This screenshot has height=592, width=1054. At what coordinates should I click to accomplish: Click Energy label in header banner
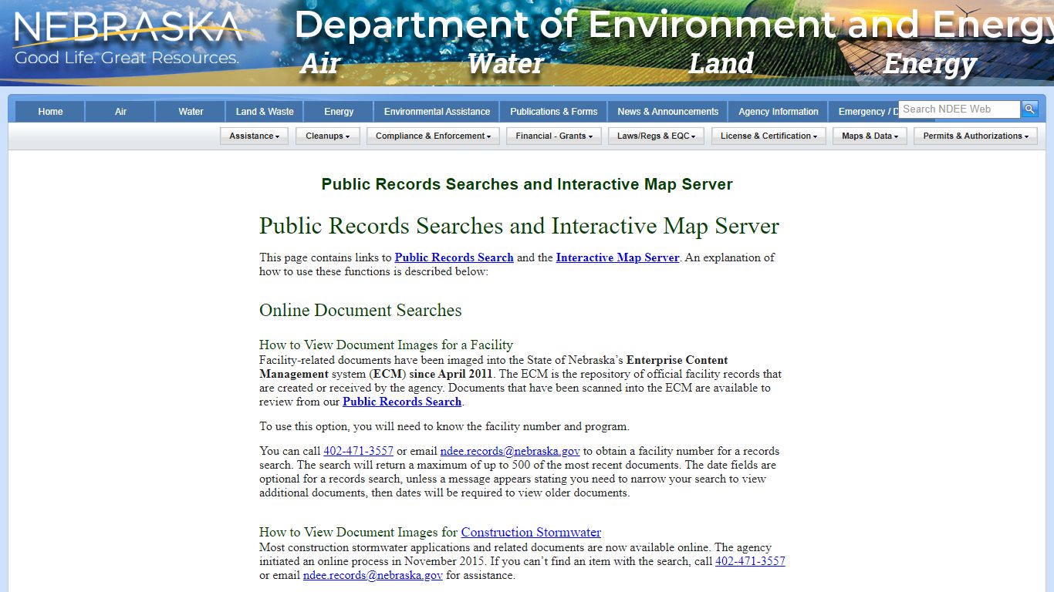point(930,65)
